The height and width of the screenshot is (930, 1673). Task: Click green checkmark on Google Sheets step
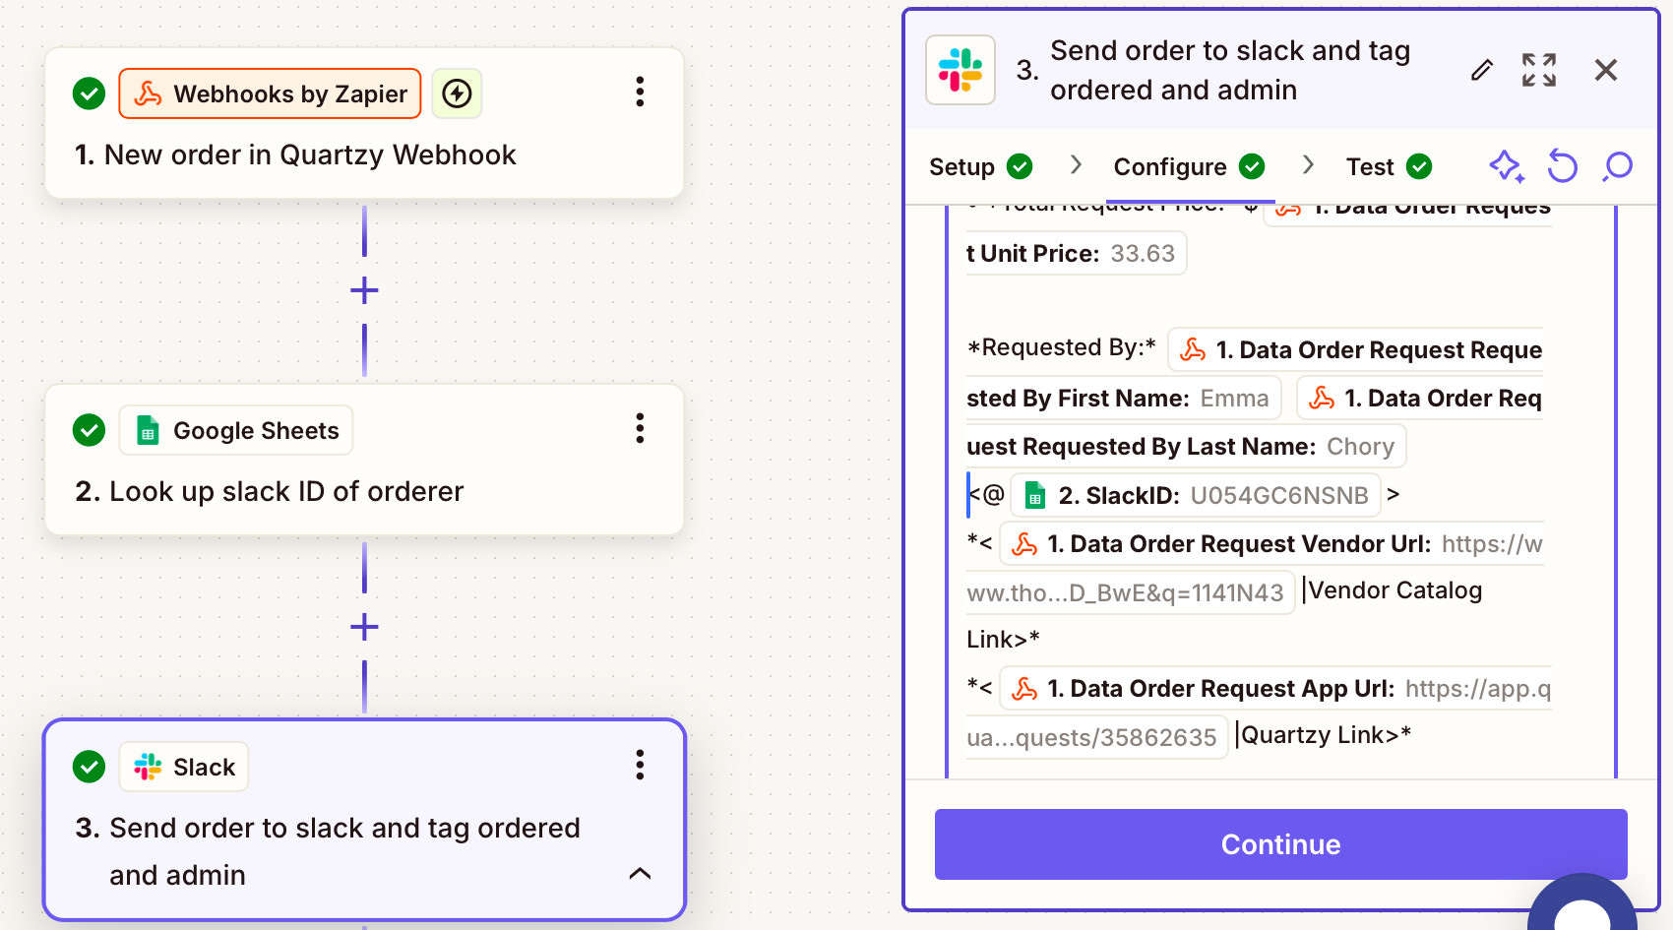90,430
